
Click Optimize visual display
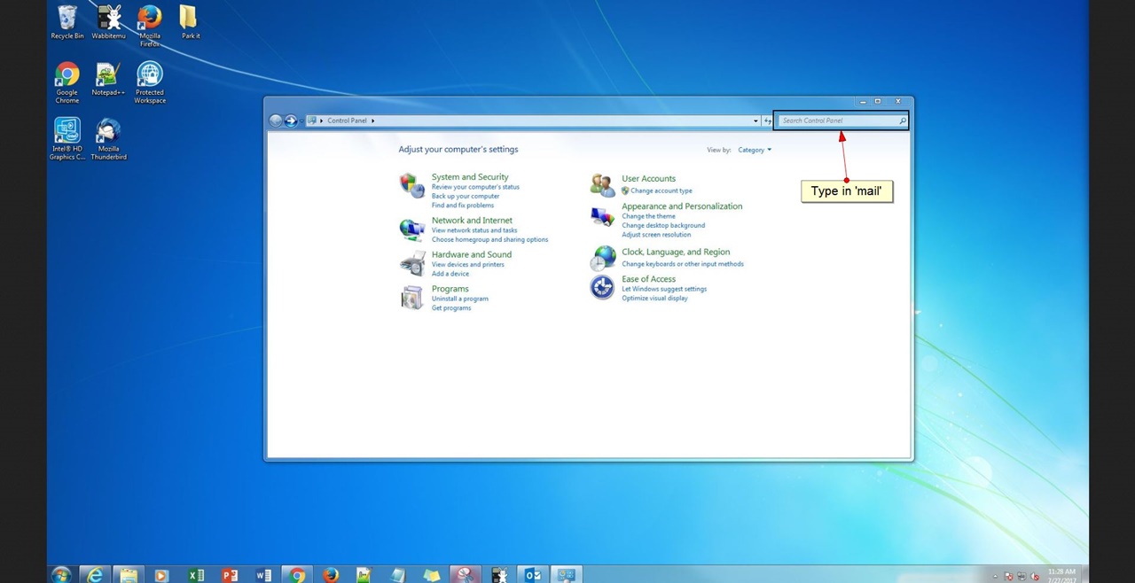tap(654, 299)
